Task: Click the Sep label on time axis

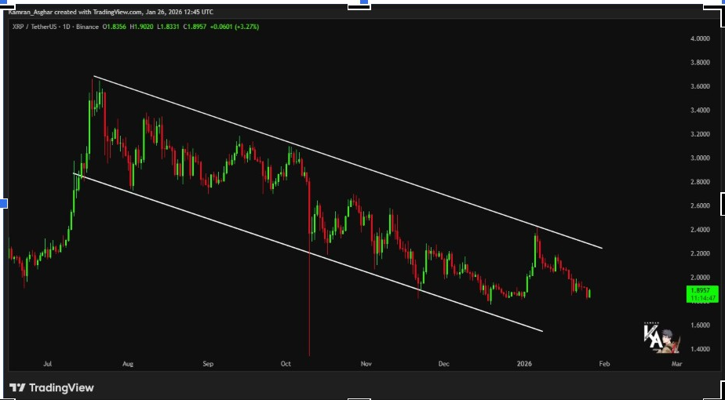Action: 208,364
